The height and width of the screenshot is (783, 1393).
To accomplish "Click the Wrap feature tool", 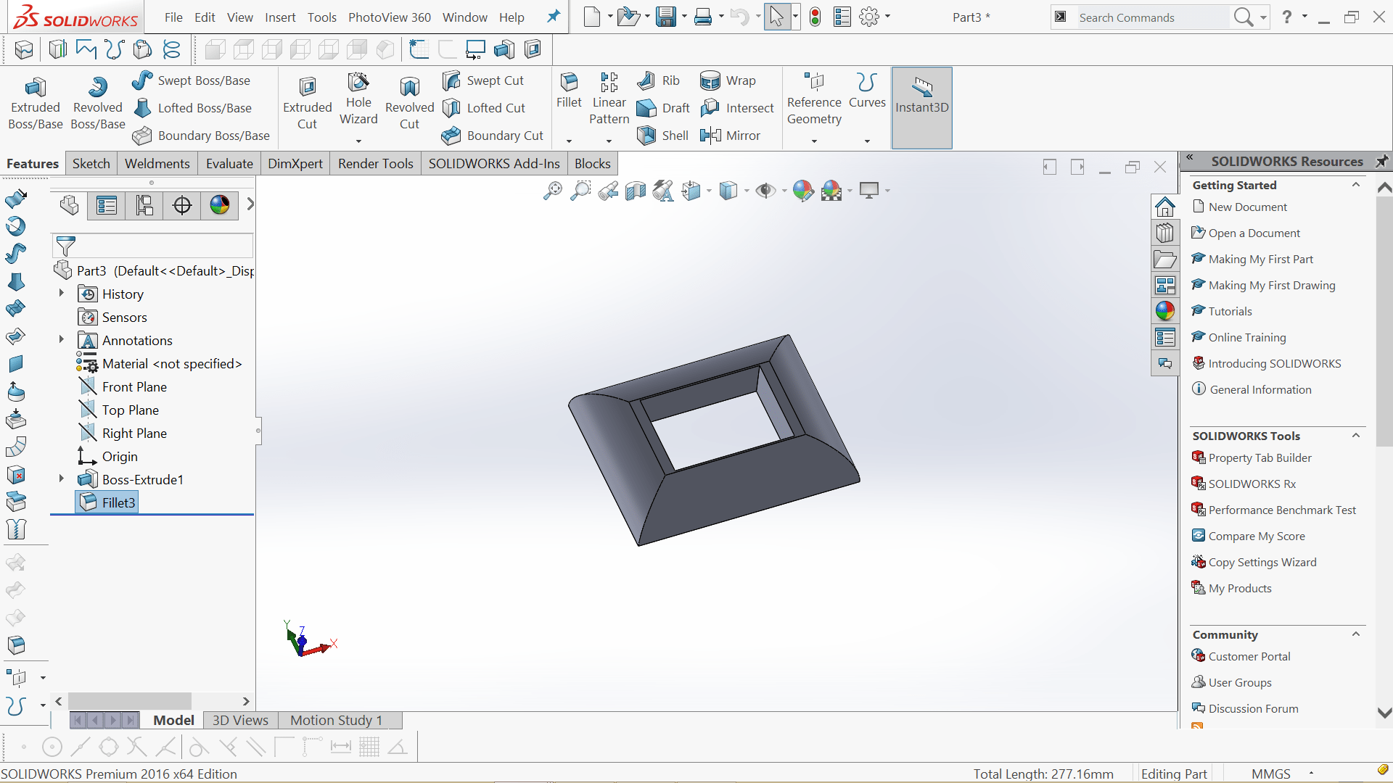I will [728, 80].
